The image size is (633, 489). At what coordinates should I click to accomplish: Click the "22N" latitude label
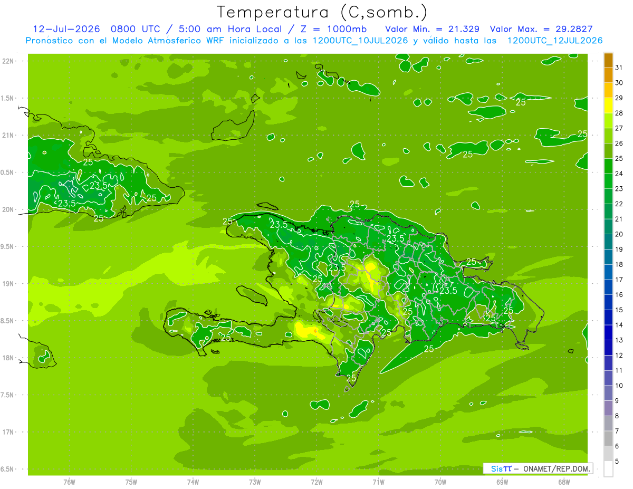click(8, 61)
